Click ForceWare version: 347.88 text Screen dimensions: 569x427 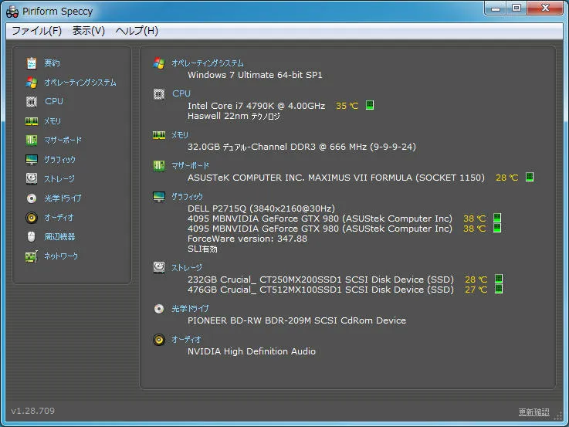[x=247, y=239]
